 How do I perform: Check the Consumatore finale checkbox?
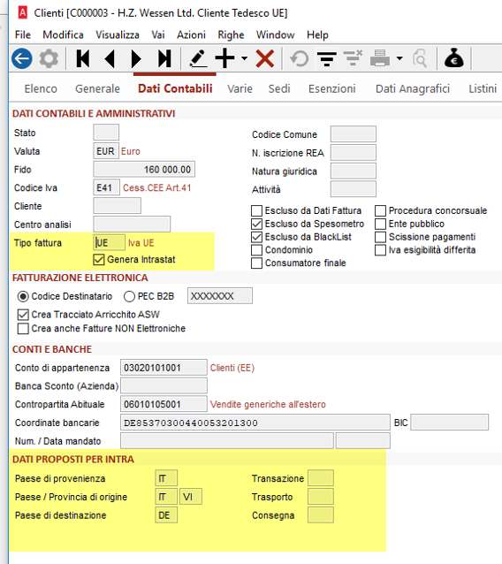(x=256, y=263)
